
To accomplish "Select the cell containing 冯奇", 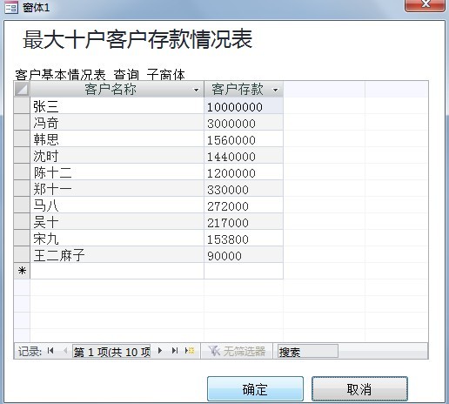I will click(117, 122).
